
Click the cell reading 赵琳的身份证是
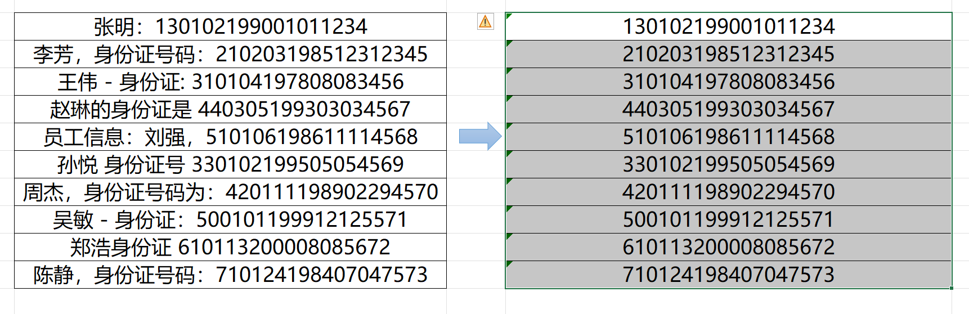coord(230,109)
